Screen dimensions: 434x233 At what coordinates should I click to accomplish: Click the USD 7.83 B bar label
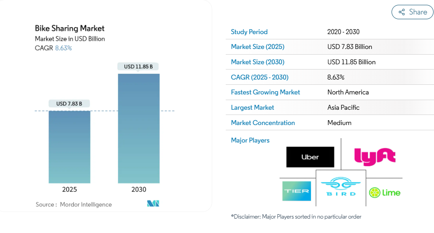pos(70,104)
